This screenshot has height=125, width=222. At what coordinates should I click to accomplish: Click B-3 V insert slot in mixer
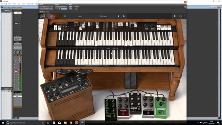(18, 13)
